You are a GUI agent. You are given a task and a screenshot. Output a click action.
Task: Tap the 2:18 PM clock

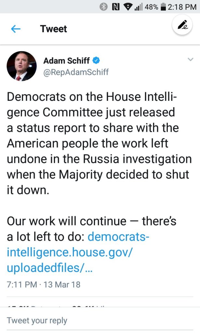(x=182, y=7)
